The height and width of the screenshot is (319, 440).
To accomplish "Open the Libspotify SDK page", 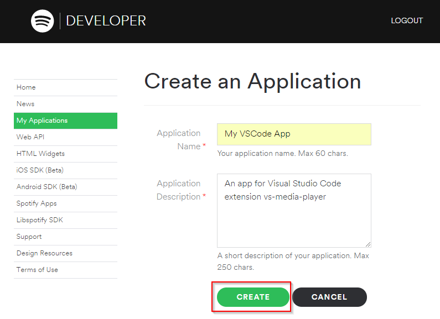I will pos(65,220).
